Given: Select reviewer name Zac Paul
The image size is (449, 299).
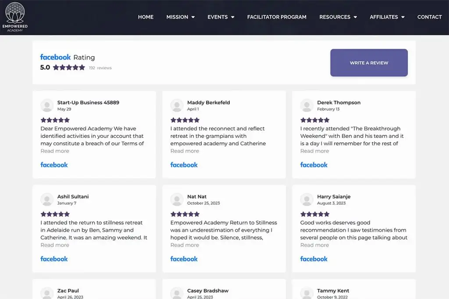Looking at the screenshot, I should pyautogui.click(x=68, y=290).
